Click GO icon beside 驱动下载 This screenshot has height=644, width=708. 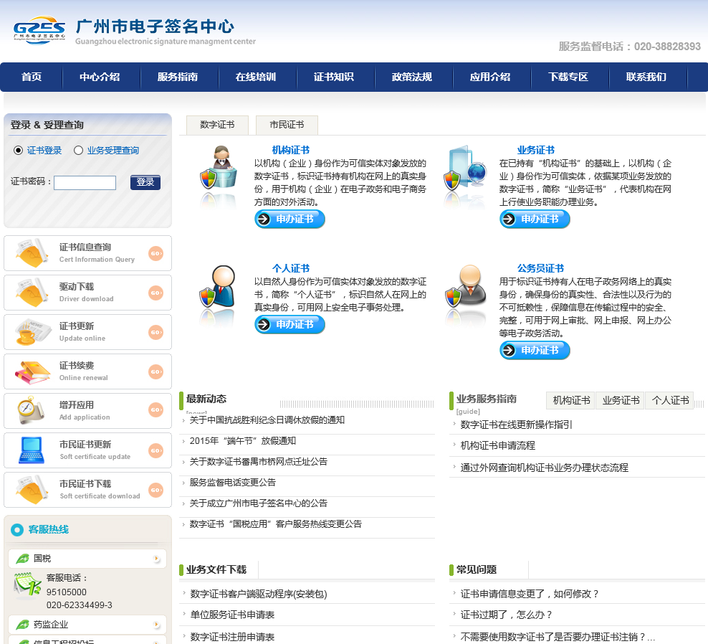156,293
